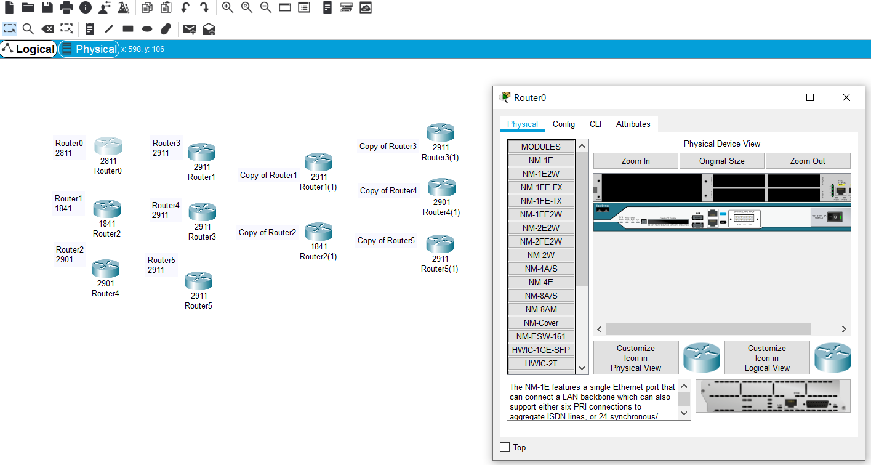Open Network Information via info icon
This screenshot has width=871, height=465.
[x=86, y=7]
